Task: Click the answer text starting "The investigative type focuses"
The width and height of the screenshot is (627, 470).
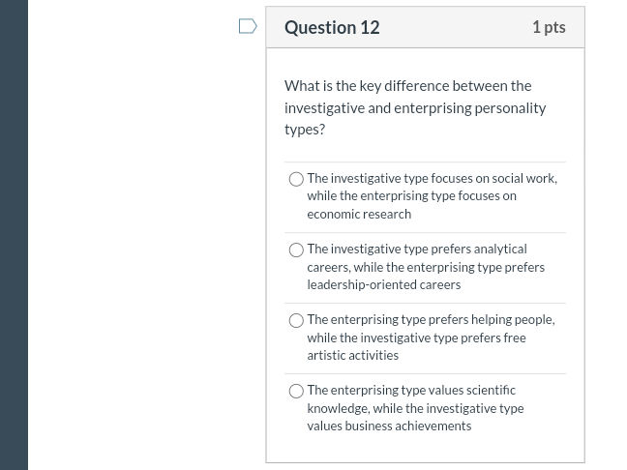Action: click(432, 178)
